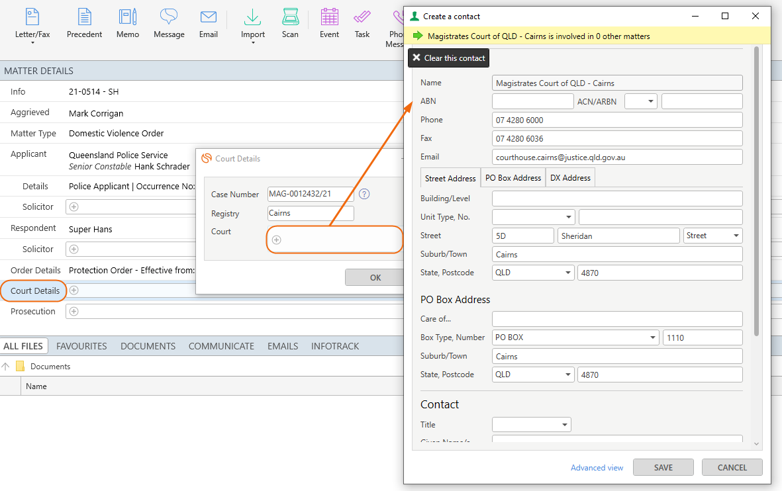The width and height of the screenshot is (782, 491).
Task: Add Applicant Solicitor plus icon
Action: pyautogui.click(x=73, y=207)
